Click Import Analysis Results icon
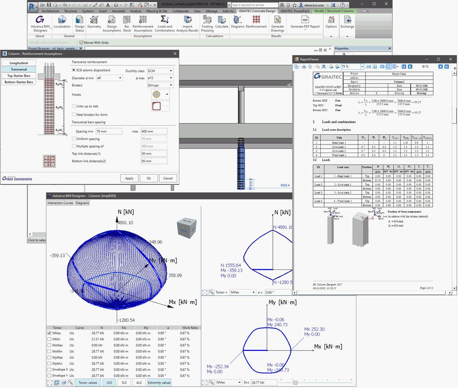The width and height of the screenshot is (458, 388). click(187, 20)
